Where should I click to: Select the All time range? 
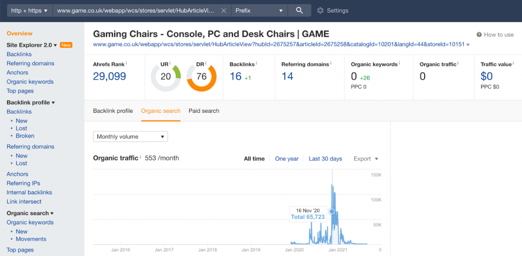[254, 159]
